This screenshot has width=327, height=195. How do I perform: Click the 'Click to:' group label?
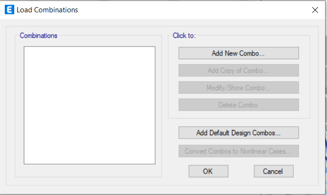click(184, 36)
